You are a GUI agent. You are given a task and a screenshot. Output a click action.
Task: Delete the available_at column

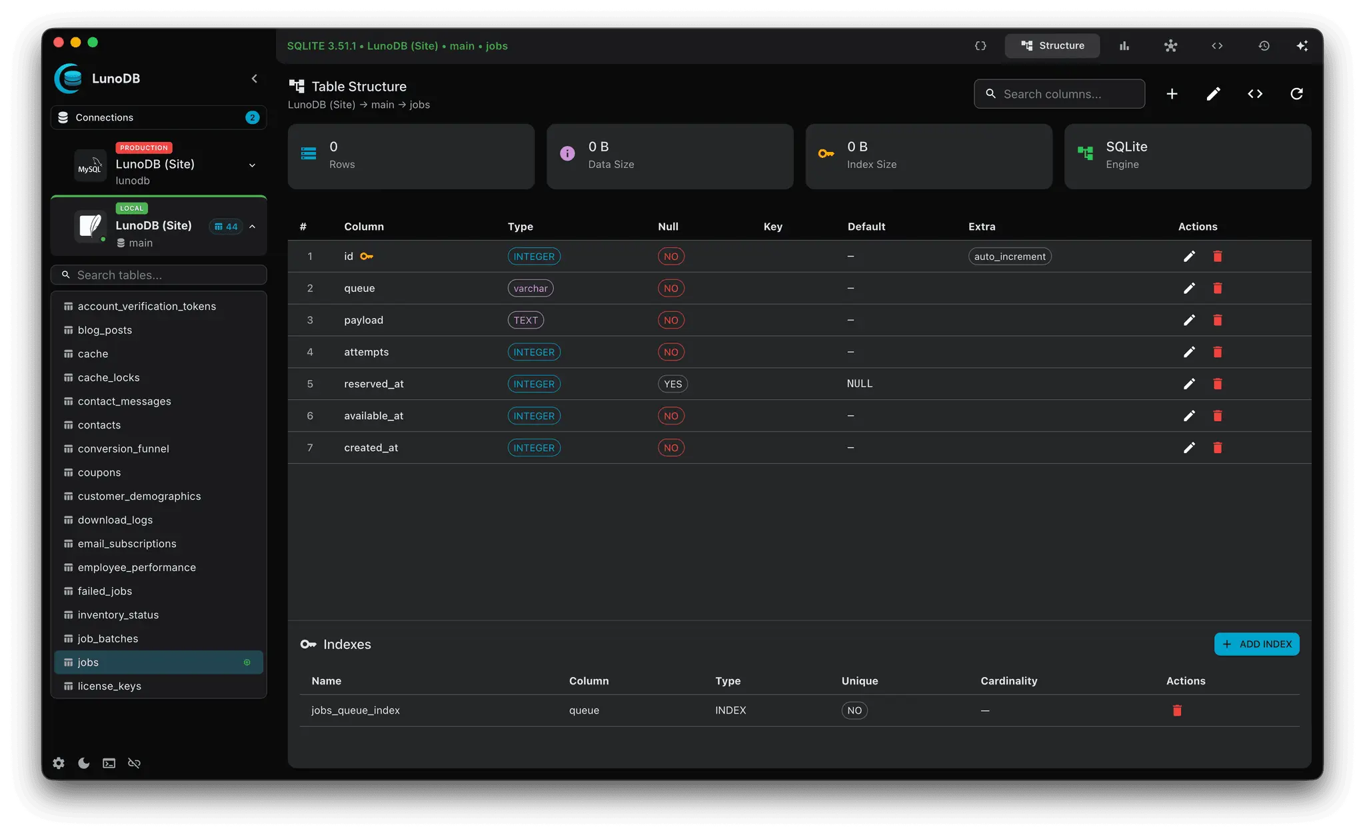tap(1218, 416)
